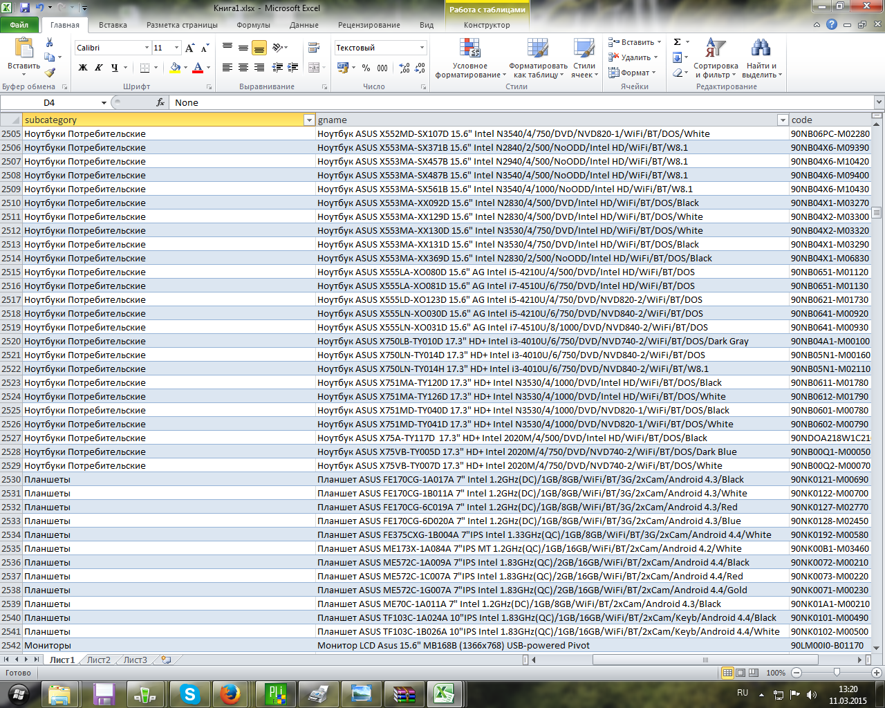The width and height of the screenshot is (885, 708).
Task: Click the red font color A
Action: (198, 68)
